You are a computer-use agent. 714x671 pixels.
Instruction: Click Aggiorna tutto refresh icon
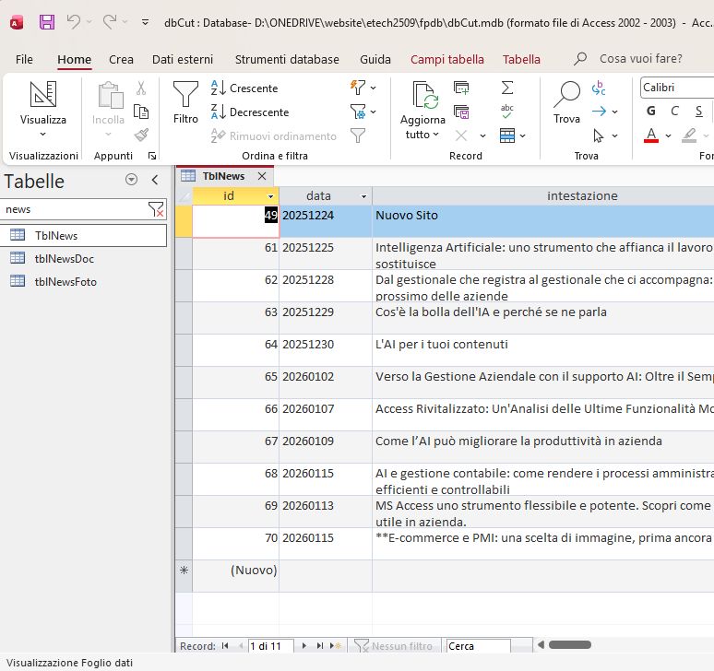point(425,95)
